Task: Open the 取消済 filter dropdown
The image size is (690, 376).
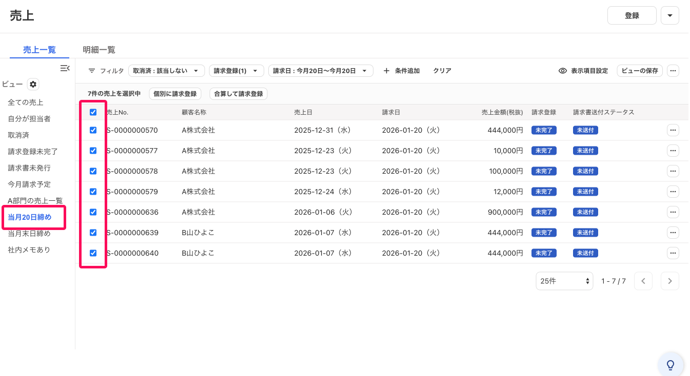Action: pos(166,71)
